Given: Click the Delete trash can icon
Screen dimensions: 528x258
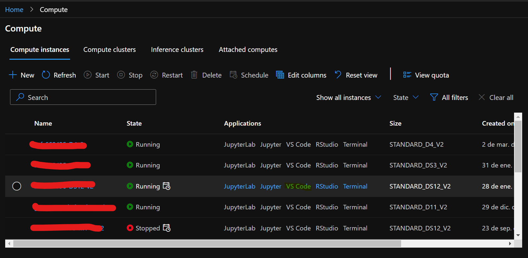Looking at the screenshot, I should [x=194, y=75].
